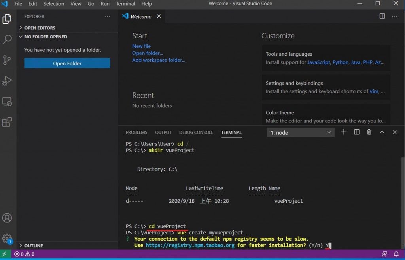Image resolution: width=405 pixels, height=260 pixels.
Task: Open the Source Control view icon
Action: pyautogui.click(x=7, y=60)
